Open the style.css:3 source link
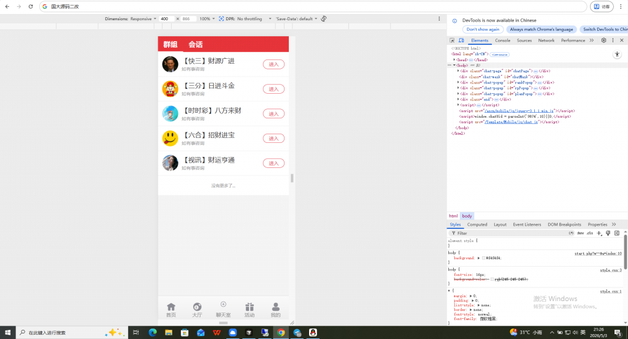Screen dimensions: 628x339 click(610, 270)
